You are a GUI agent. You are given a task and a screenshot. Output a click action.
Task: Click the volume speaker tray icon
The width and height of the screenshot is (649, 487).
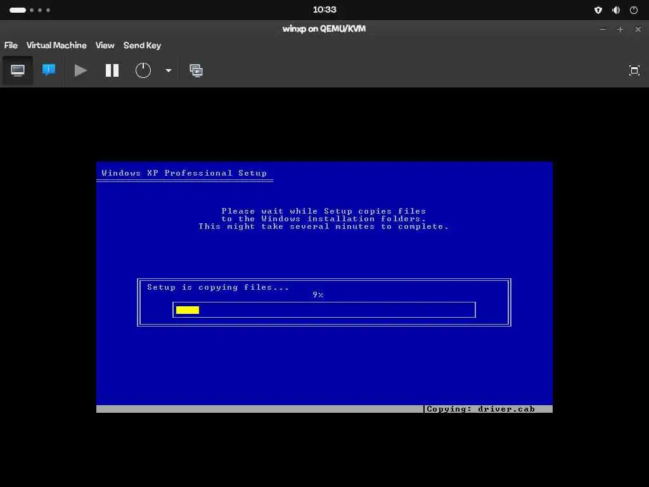click(616, 10)
